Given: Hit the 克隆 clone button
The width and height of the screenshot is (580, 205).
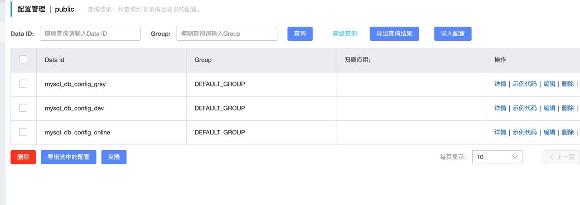Looking at the screenshot, I should pyautogui.click(x=114, y=157).
